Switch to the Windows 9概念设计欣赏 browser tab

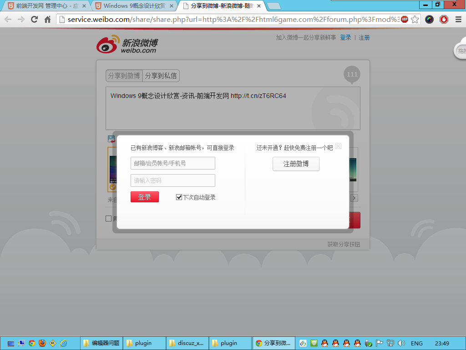[133, 5]
